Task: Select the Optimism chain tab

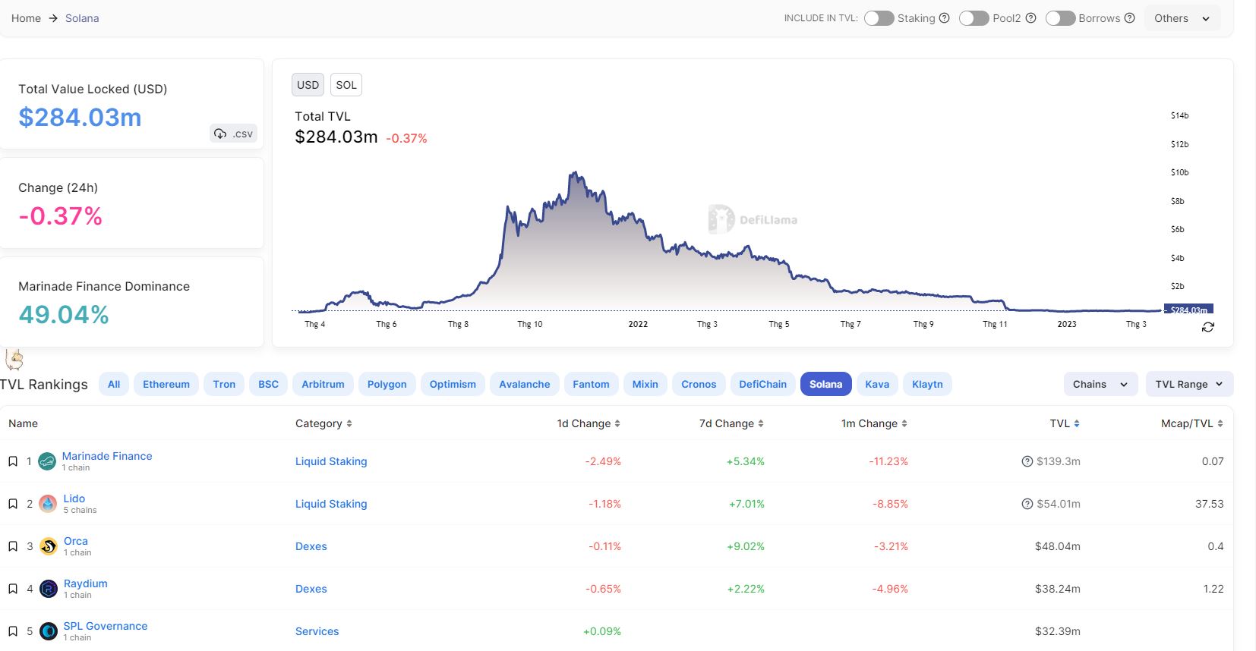Action: click(x=453, y=384)
